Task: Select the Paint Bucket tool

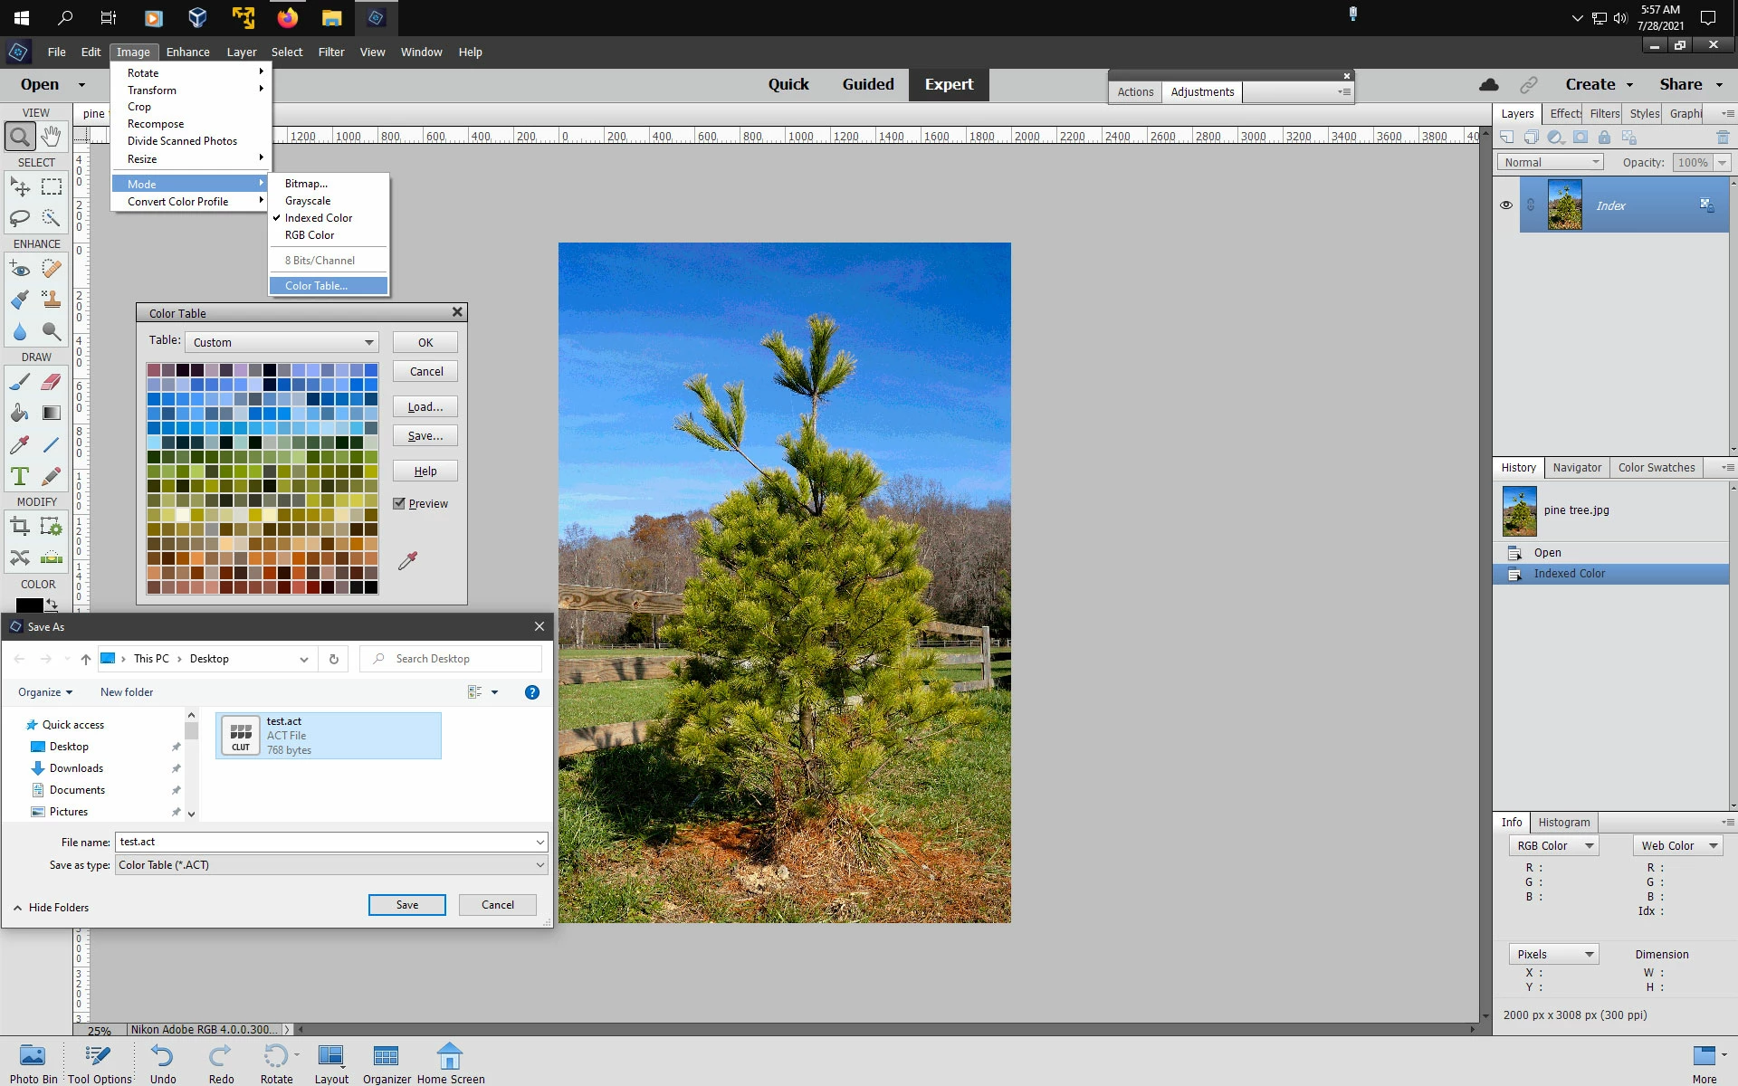Action: (20, 414)
